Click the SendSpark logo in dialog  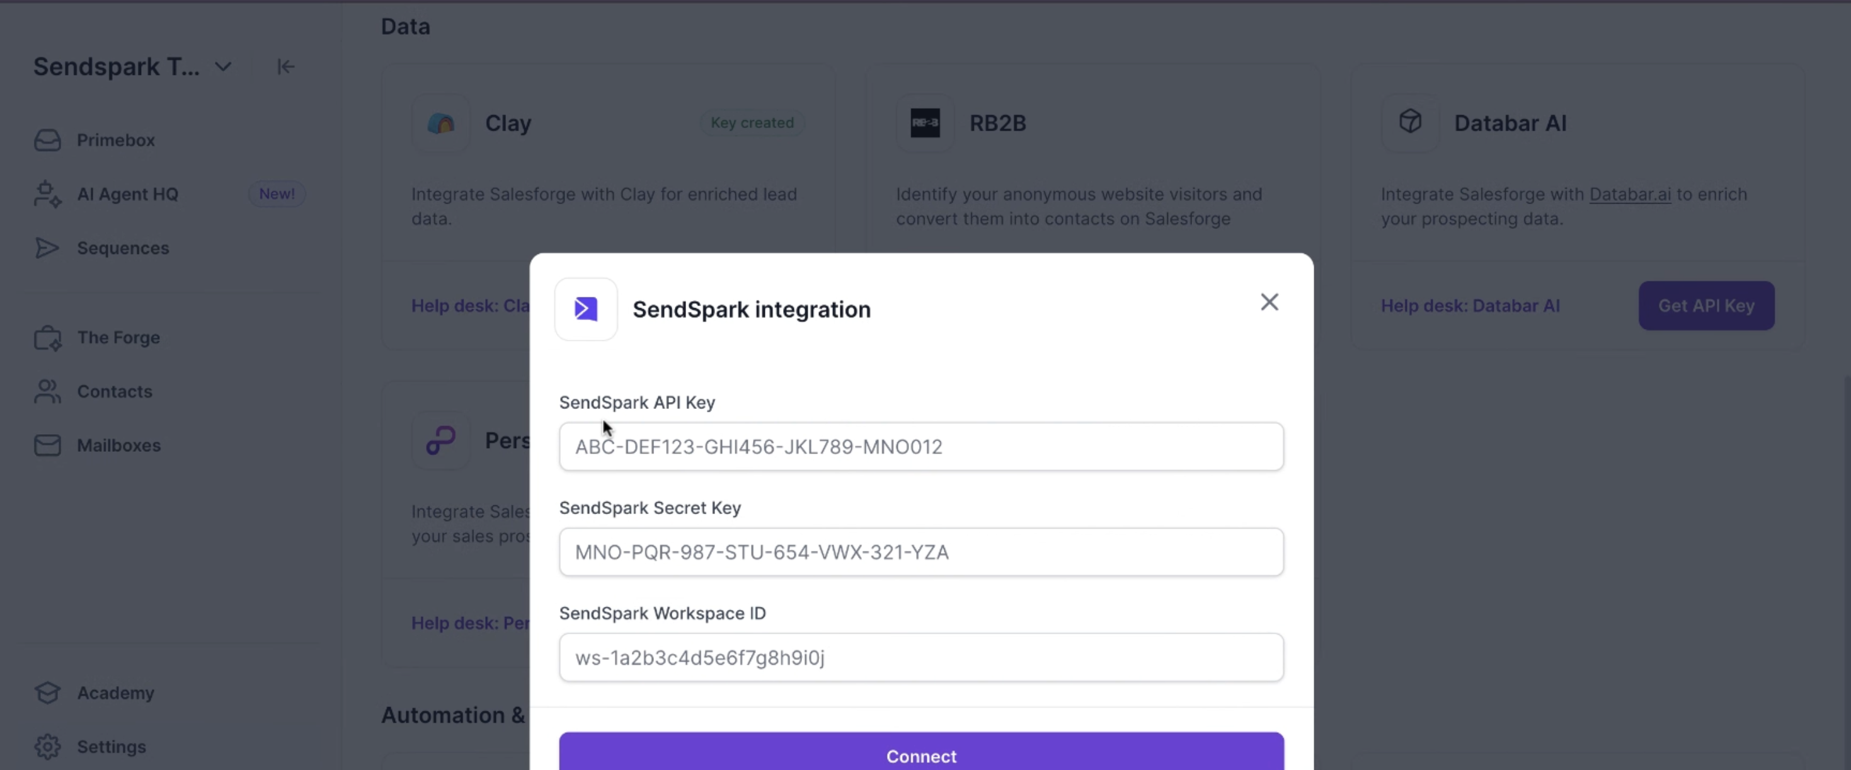[x=586, y=309]
